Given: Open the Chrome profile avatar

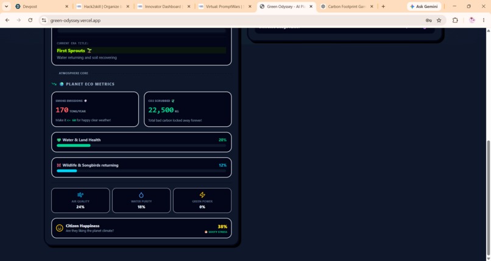Looking at the screenshot, I should [x=472, y=20].
